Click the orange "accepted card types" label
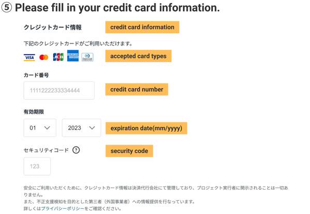The height and width of the screenshot is (214, 310). tap(138, 56)
